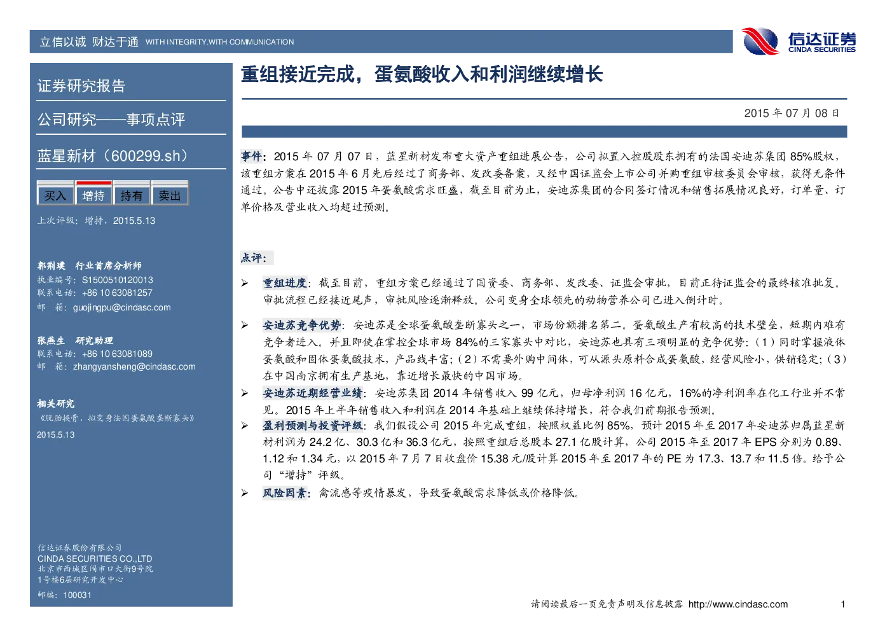Click the 安迪苏近期经营业绩 bullet heading

coord(313,393)
